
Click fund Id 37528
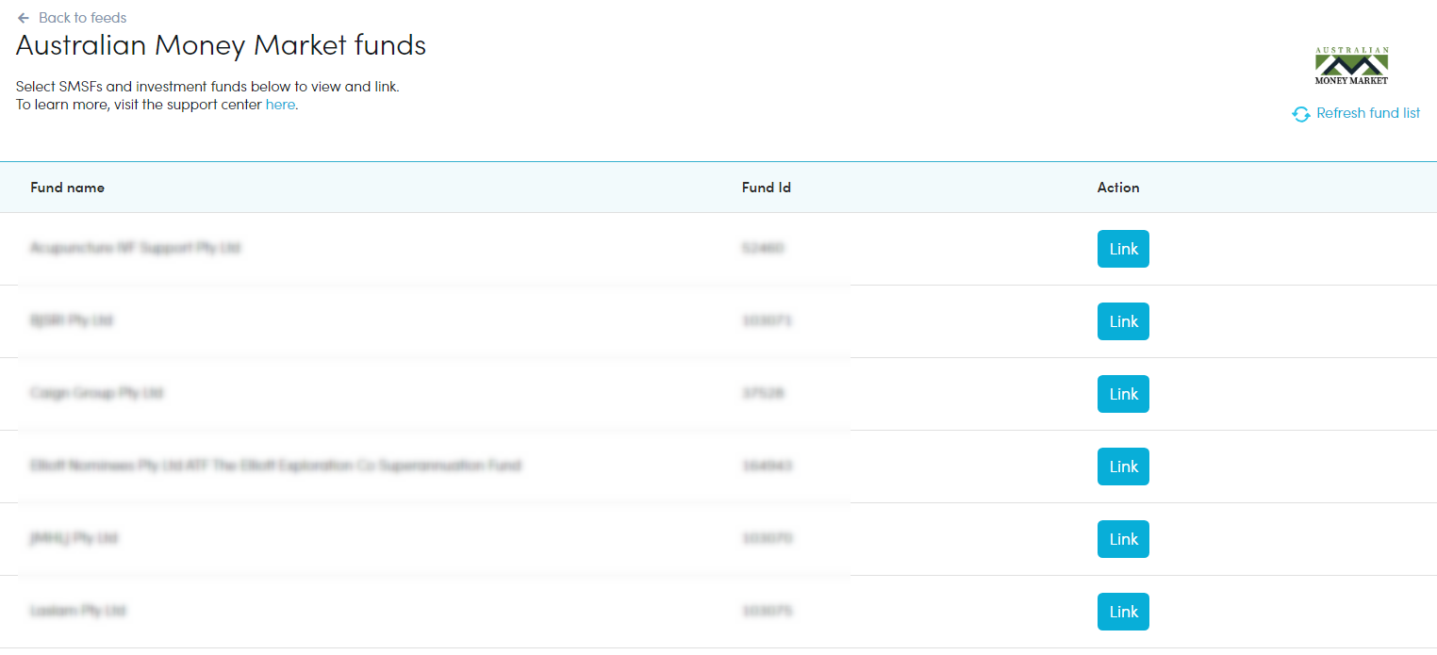[x=763, y=393]
